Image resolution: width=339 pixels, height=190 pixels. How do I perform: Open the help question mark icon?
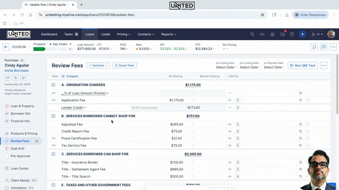(292, 34)
